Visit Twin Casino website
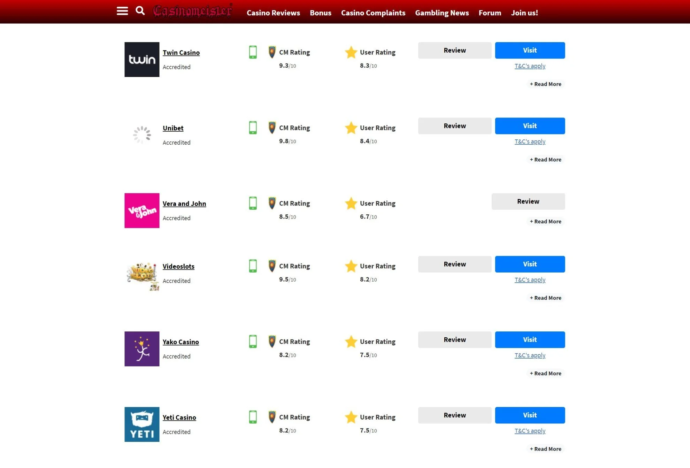The image size is (690, 468). pyautogui.click(x=530, y=50)
